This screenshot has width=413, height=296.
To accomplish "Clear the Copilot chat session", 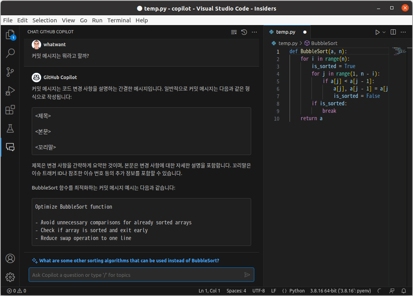I will tap(234, 32).
